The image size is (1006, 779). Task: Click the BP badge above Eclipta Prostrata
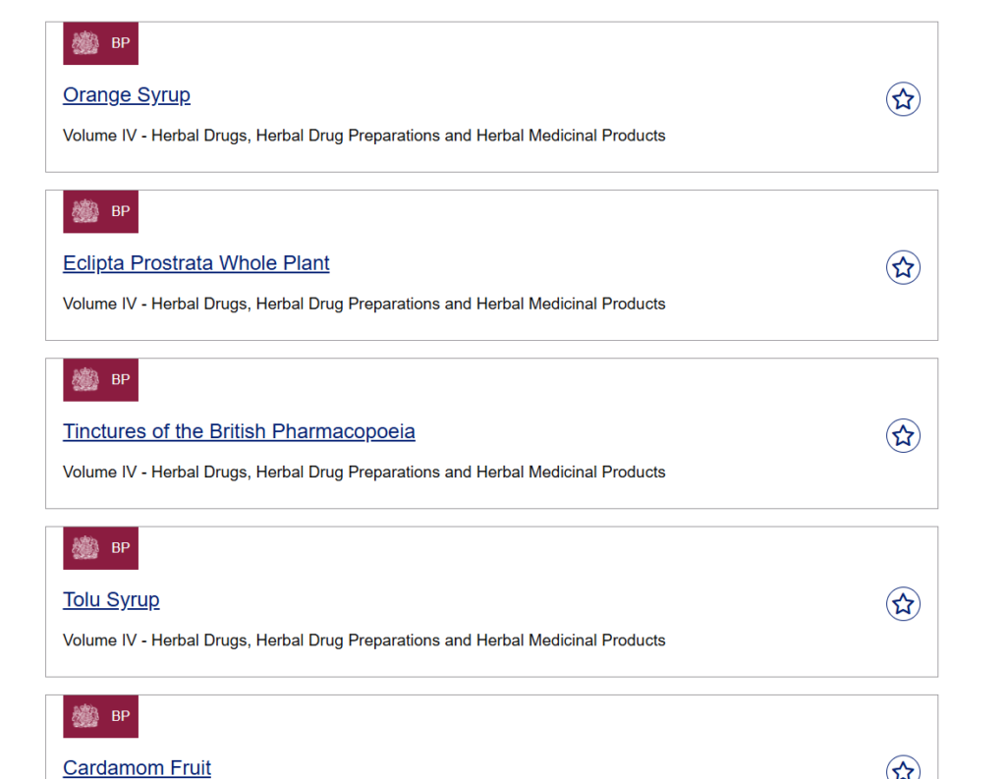(100, 211)
